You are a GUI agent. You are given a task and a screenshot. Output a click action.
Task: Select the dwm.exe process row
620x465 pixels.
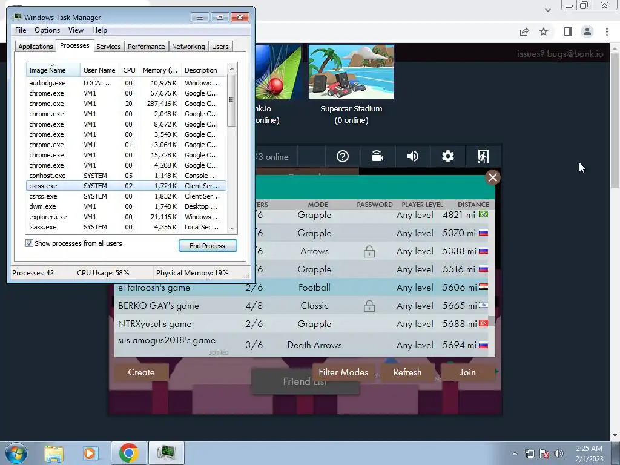click(126, 206)
